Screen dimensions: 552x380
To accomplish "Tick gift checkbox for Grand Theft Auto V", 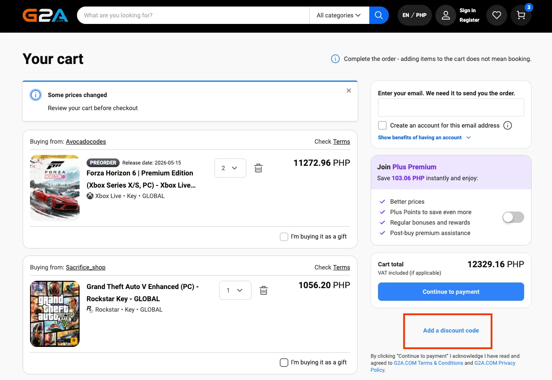I will [284, 363].
